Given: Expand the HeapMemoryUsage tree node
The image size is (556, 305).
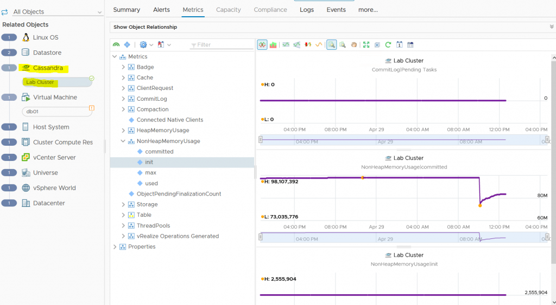Looking at the screenshot, I should point(123,131).
